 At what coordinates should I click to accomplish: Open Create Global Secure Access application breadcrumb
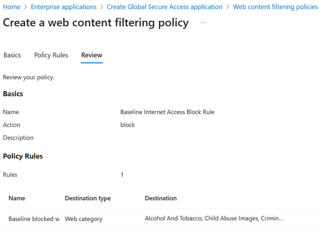164,7
